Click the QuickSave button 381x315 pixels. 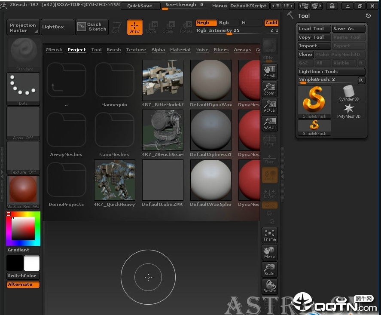pos(140,6)
